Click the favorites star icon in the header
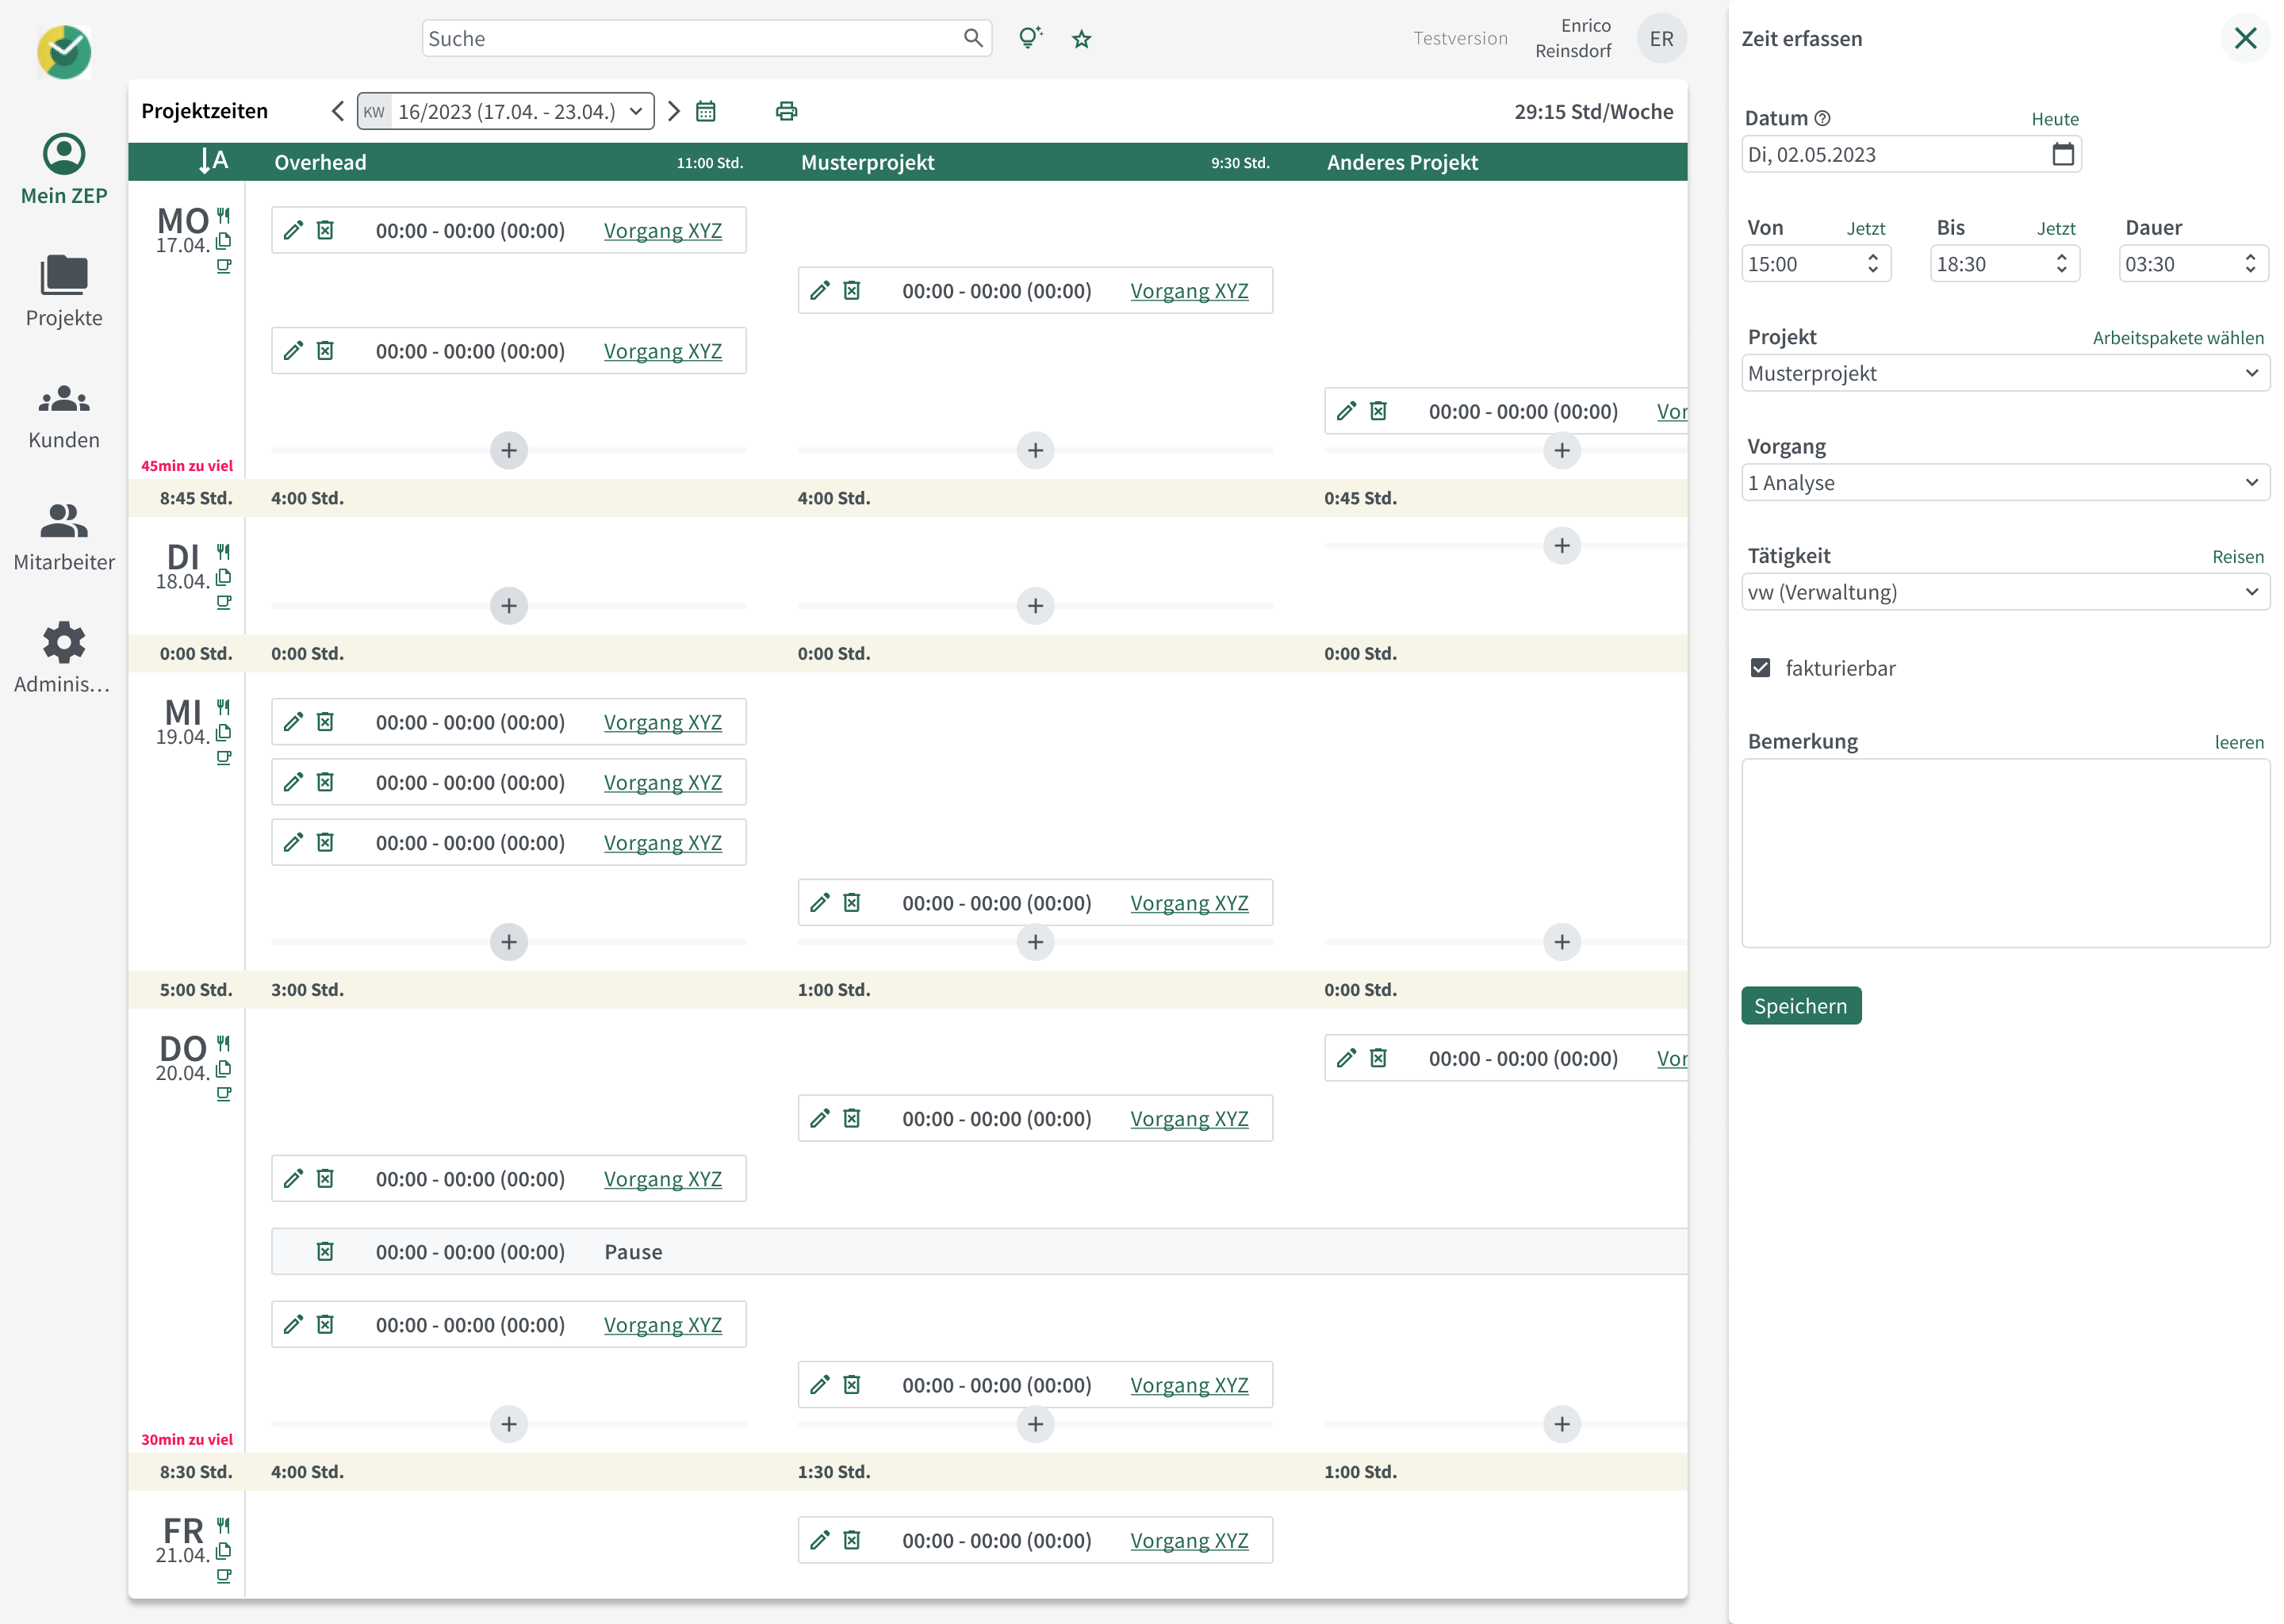Screen dimensions: 2284x1624 click(1081, 38)
